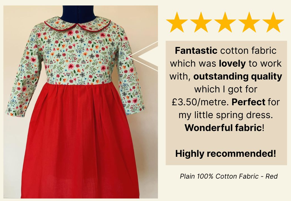Click the first gold star

coord(177,22)
